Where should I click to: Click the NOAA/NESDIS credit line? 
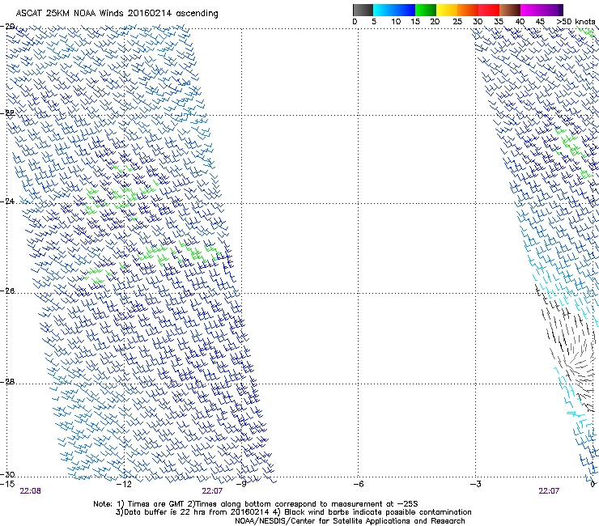click(350, 521)
